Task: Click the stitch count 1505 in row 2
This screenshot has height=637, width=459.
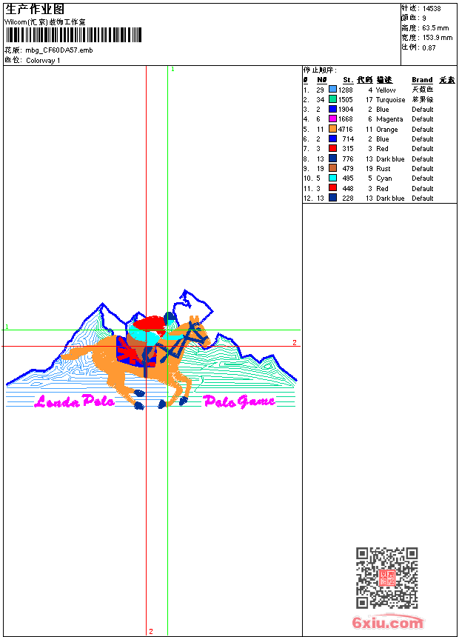Action: click(346, 99)
